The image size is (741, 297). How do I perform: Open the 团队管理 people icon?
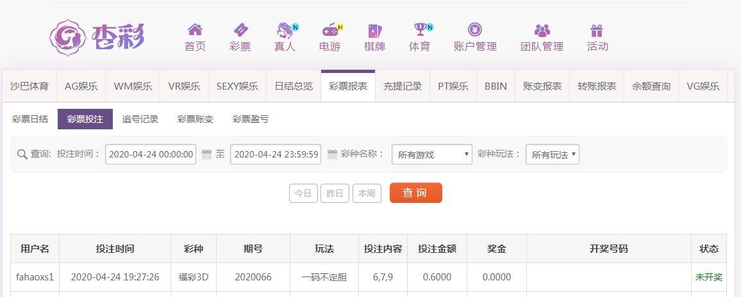tap(542, 31)
